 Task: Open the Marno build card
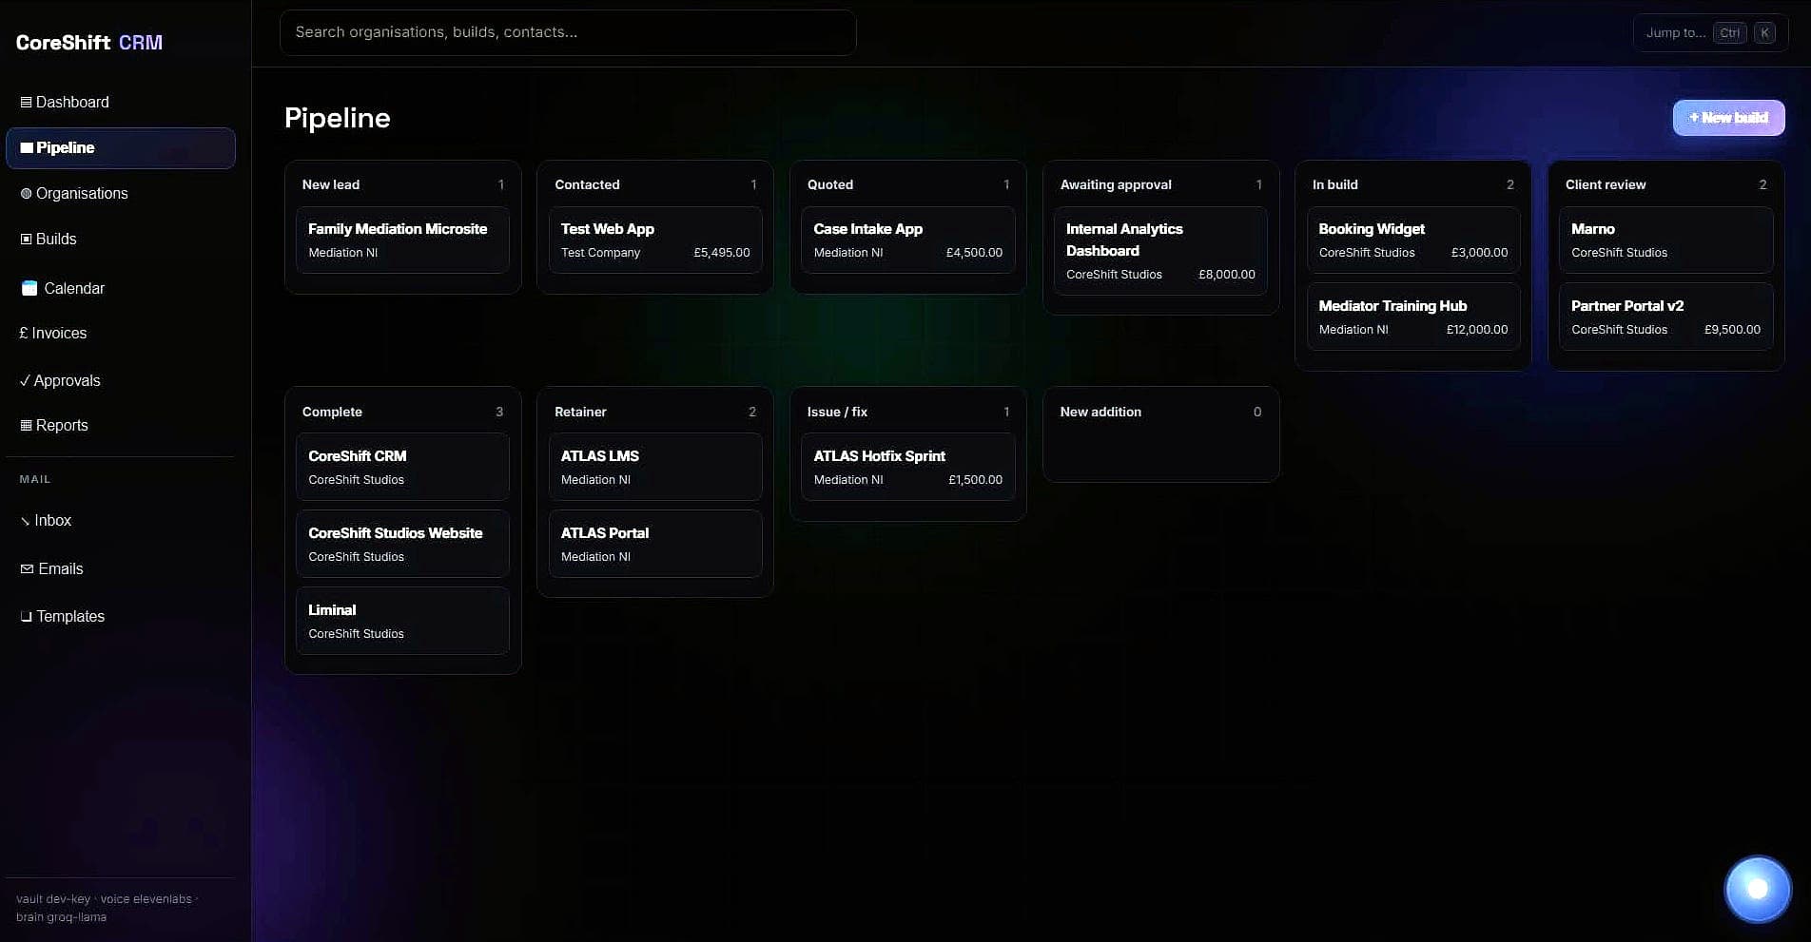1665,240
